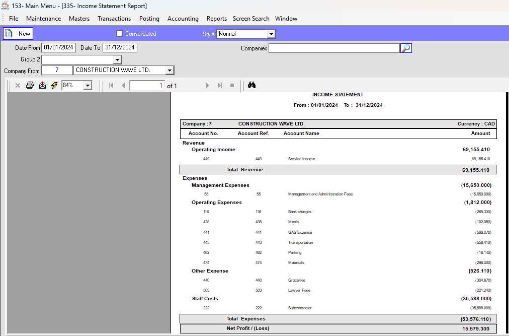
Task: Close the current report view (X icon)
Action: 18,85
